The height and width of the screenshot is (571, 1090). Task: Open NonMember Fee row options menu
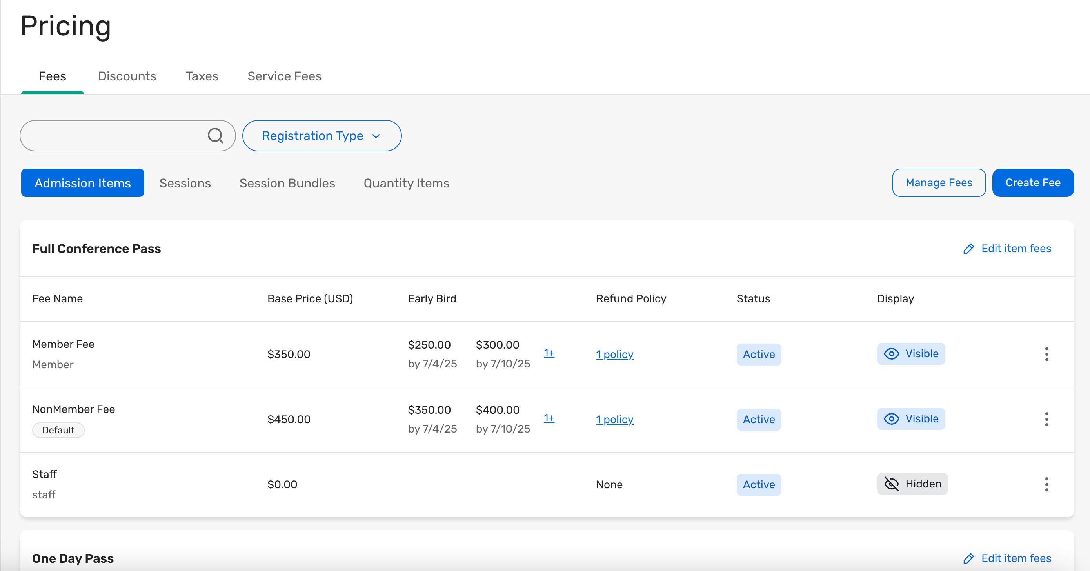[x=1046, y=419]
